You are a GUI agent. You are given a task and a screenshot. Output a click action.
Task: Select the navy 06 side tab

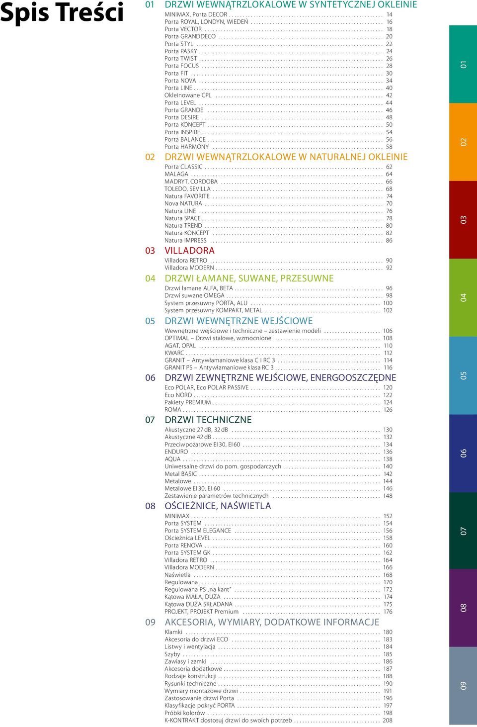tap(463, 453)
